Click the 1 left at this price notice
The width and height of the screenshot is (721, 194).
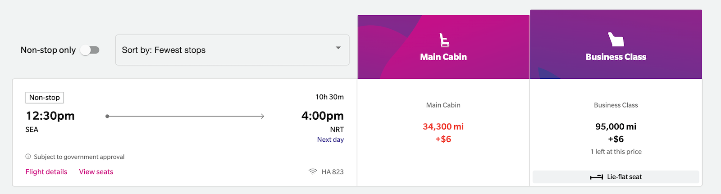click(616, 152)
